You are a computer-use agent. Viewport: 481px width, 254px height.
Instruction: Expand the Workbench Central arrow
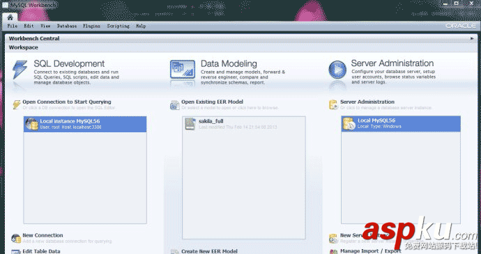(472, 38)
